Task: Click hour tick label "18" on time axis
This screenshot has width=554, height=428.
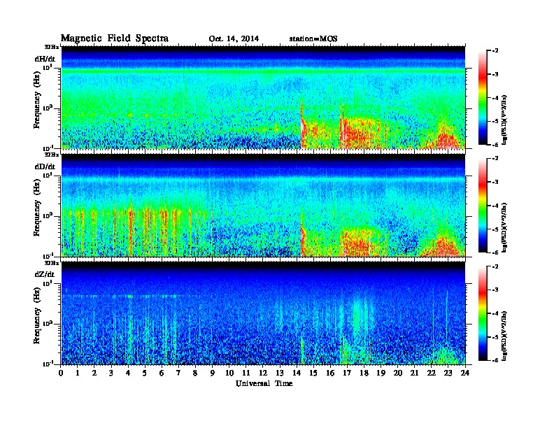Action: (364, 373)
